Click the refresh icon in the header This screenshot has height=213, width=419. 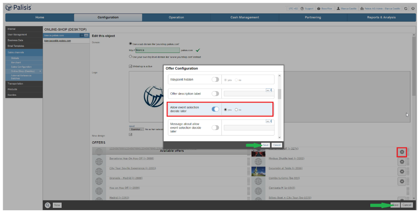pyautogui.click(x=406, y=9)
